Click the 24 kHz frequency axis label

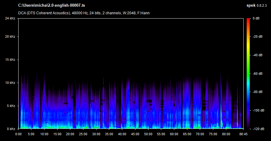click(x=10, y=18)
